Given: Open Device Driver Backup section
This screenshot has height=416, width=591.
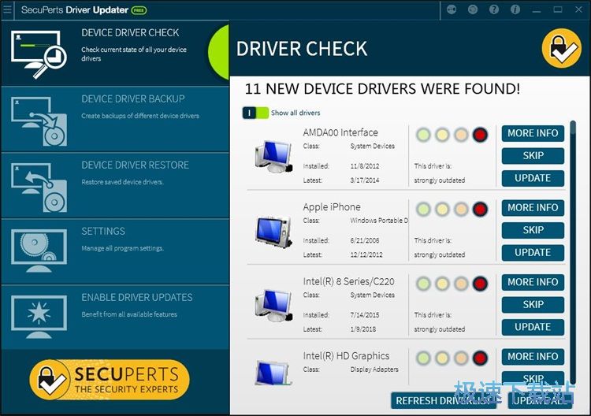Looking at the screenshot, I should pos(114,117).
